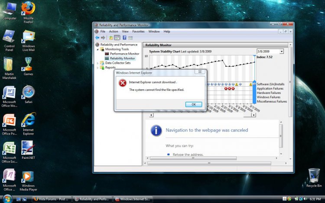Click the Windows Start orb
This screenshot has height=203, width=325.
[7, 199]
